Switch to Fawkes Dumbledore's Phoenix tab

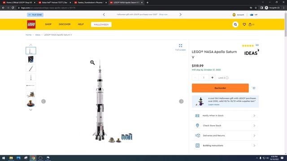[90, 3]
